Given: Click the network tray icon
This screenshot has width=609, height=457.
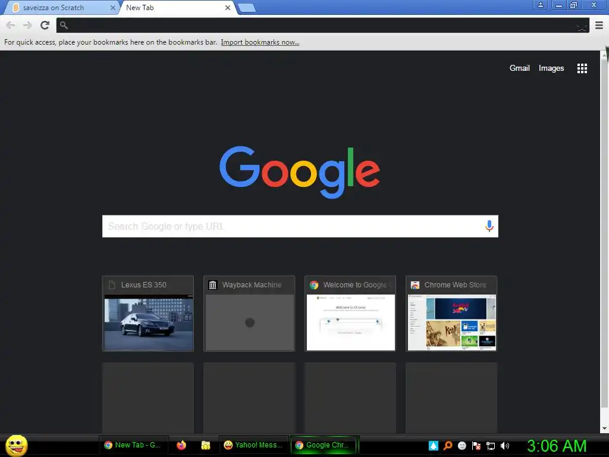Looking at the screenshot, I should pos(491,445).
